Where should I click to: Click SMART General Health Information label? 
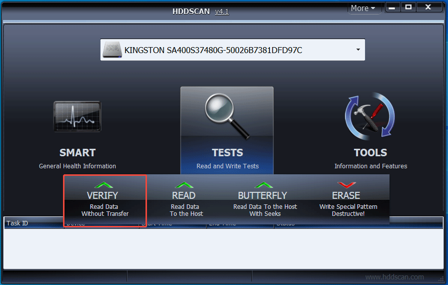click(x=77, y=166)
